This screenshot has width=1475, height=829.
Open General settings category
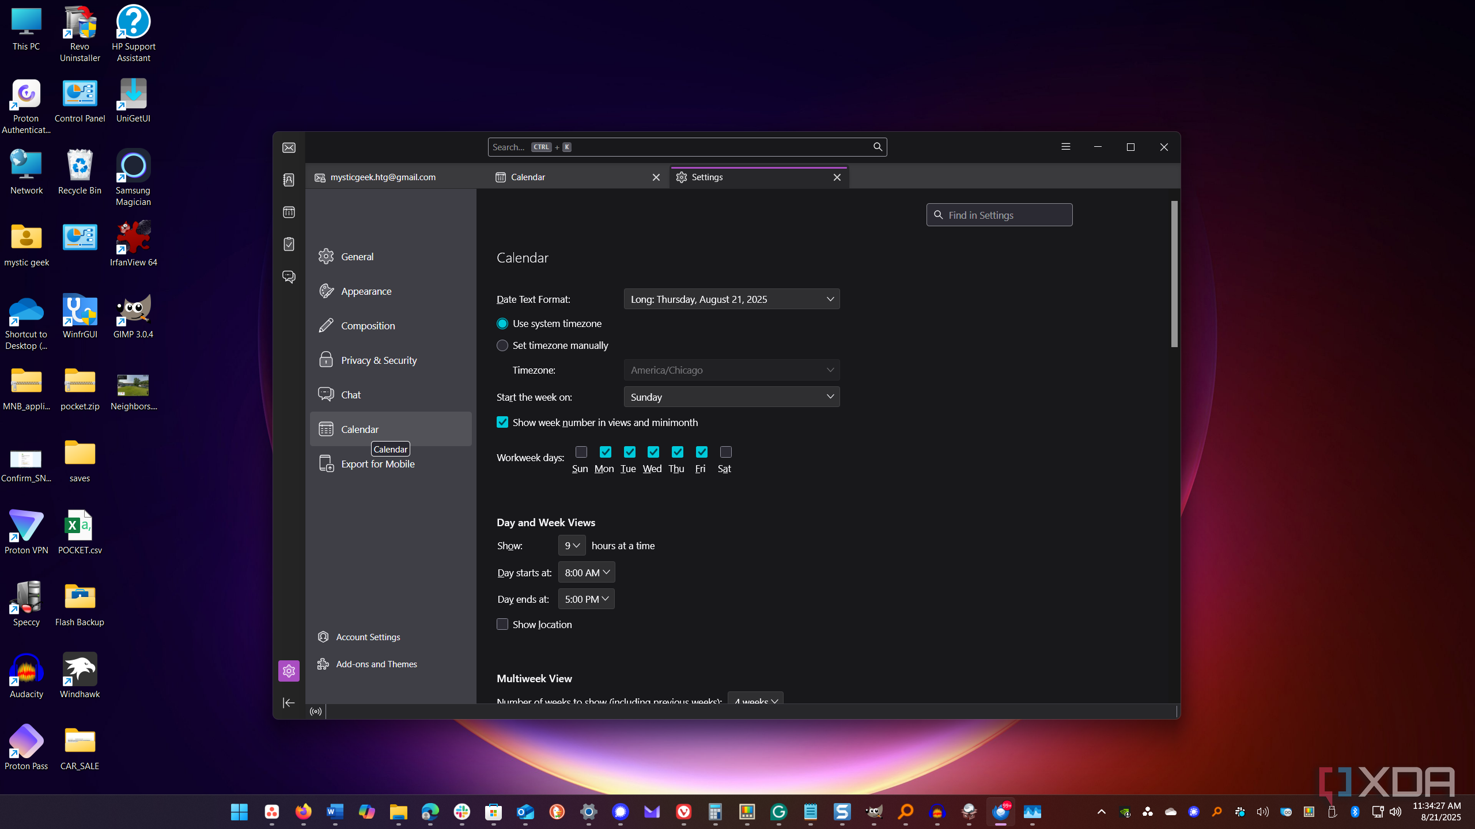tap(391, 257)
